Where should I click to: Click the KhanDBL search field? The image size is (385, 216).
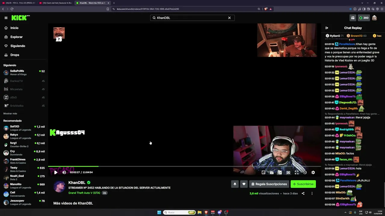(192, 18)
